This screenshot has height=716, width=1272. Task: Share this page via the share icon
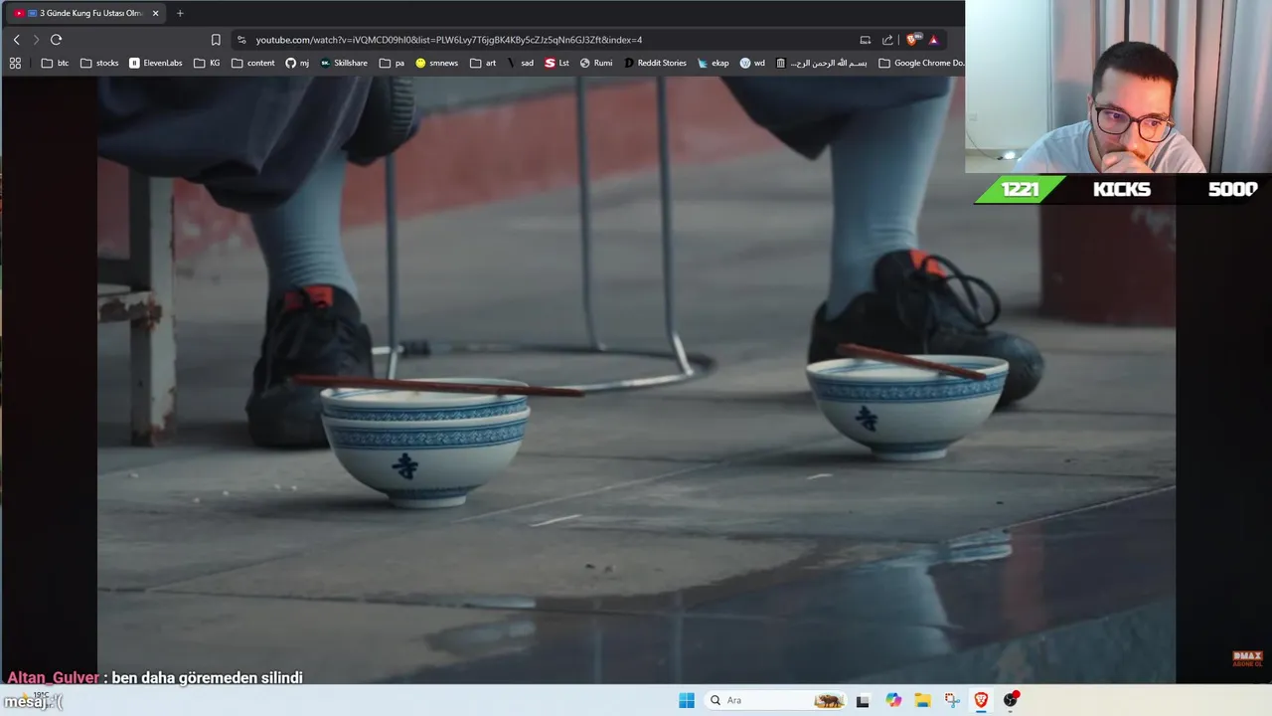887,40
